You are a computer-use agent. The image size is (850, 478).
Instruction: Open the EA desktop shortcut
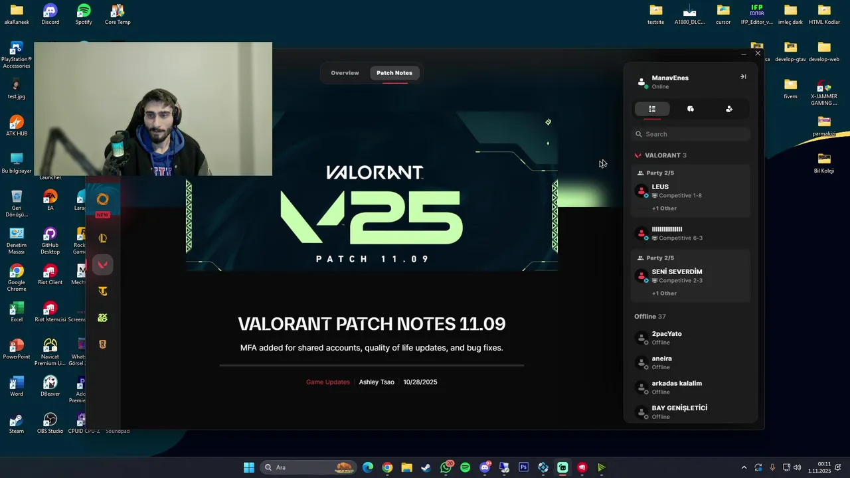[50, 200]
